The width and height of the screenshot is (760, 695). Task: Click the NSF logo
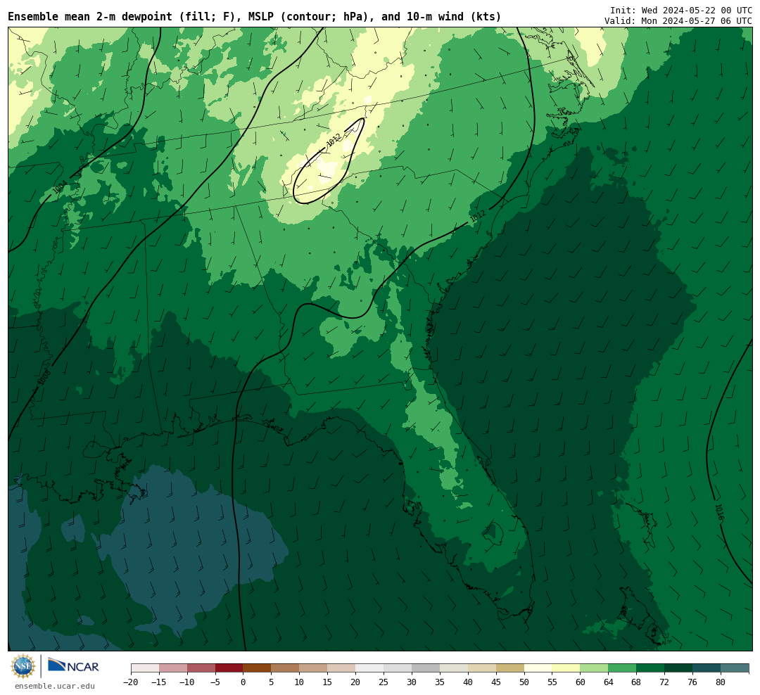click(x=23, y=666)
